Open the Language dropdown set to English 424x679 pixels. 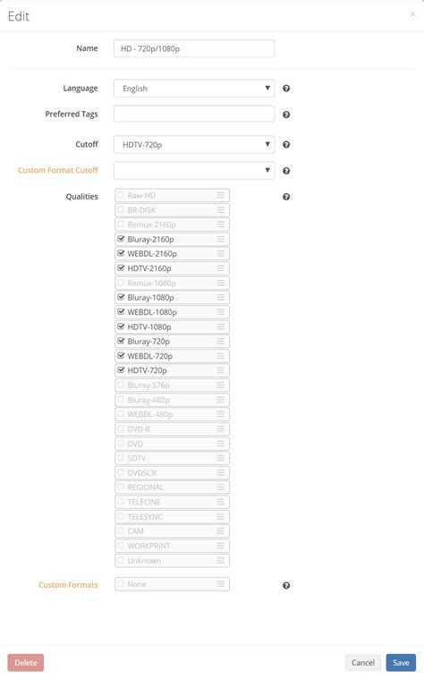[x=194, y=89]
